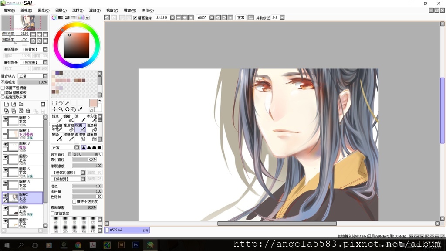Swap foreground and background colors arrow
Screen dimensions: 446x251
[100, 101]
